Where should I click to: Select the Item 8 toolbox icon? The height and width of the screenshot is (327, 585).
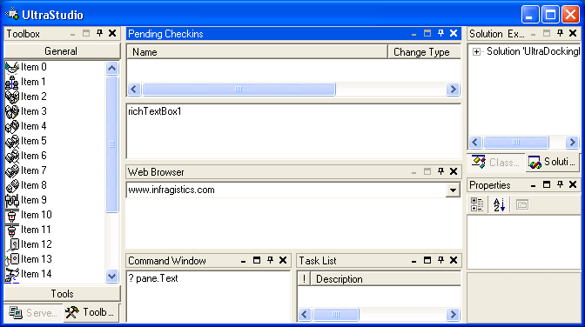tap(12, 186)
